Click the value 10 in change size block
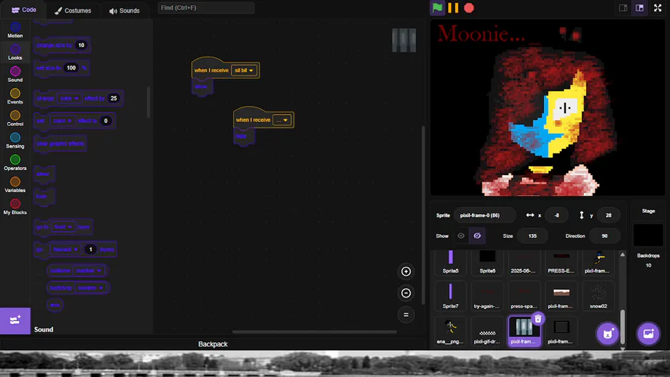670x377 pixels. pyautogui.click(x=80, y=45)
